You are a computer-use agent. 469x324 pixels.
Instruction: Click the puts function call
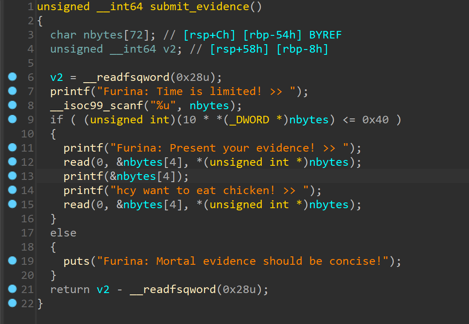pos(77,261)
